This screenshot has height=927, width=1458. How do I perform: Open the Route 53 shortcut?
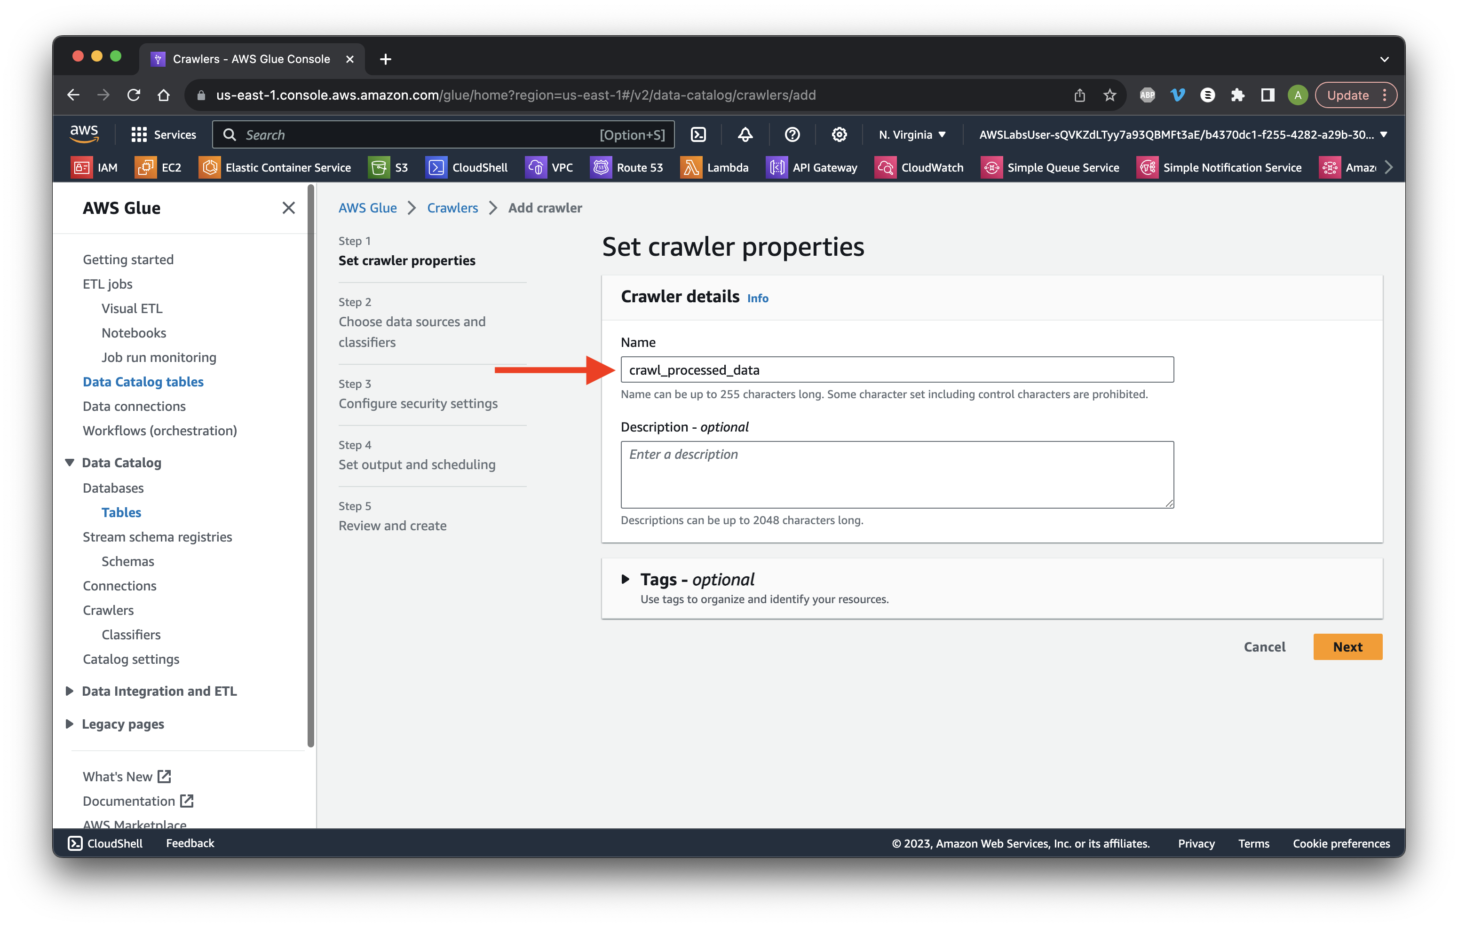pyautogui.click(x=626, y=168)
